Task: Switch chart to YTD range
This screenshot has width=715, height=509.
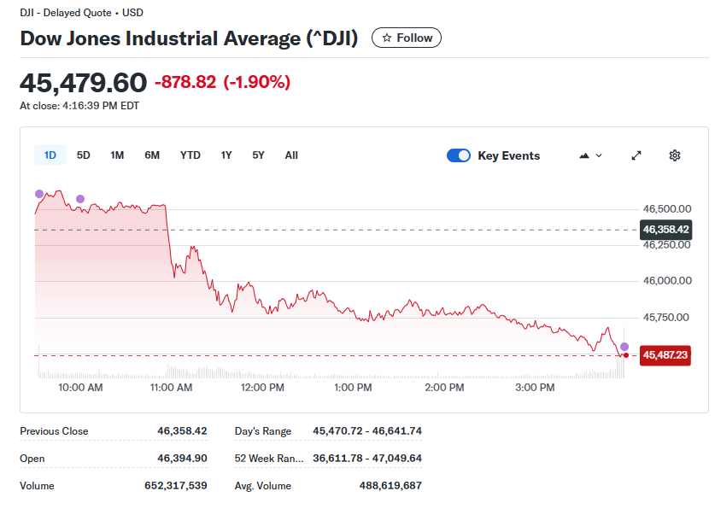Action: coord(190,155)
